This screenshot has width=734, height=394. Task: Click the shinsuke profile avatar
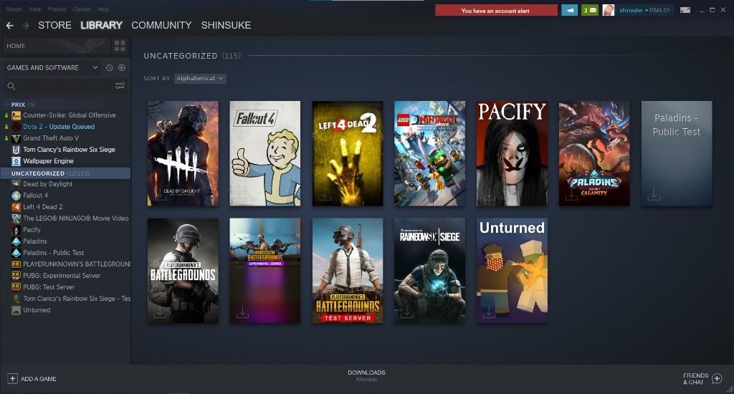pyautogui.click(x=608, y=10)
